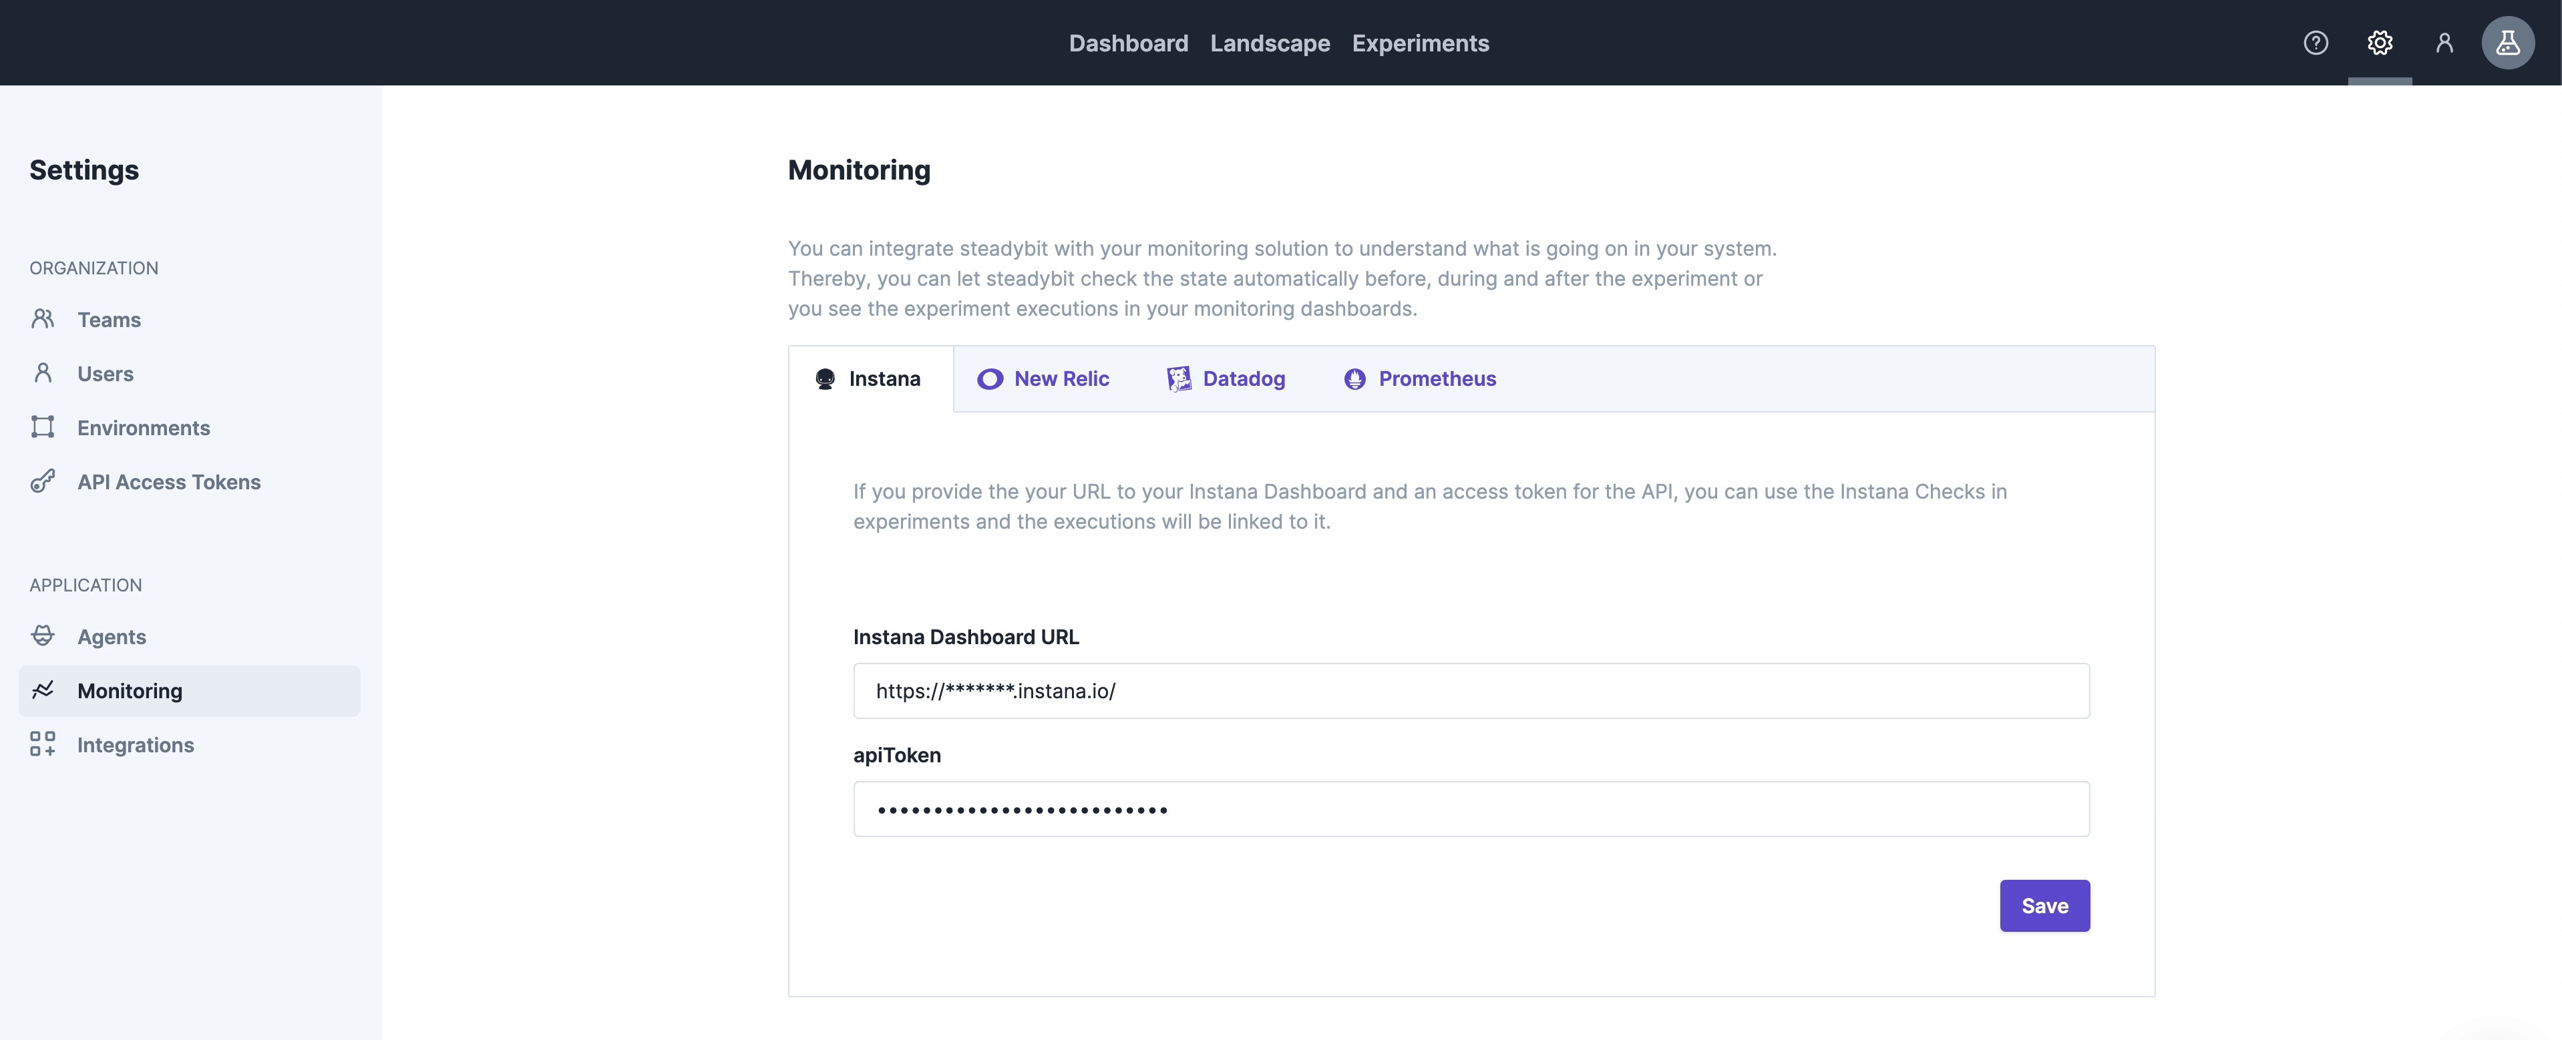
Task: Click the Teams people icon
Action: [43, 319]
